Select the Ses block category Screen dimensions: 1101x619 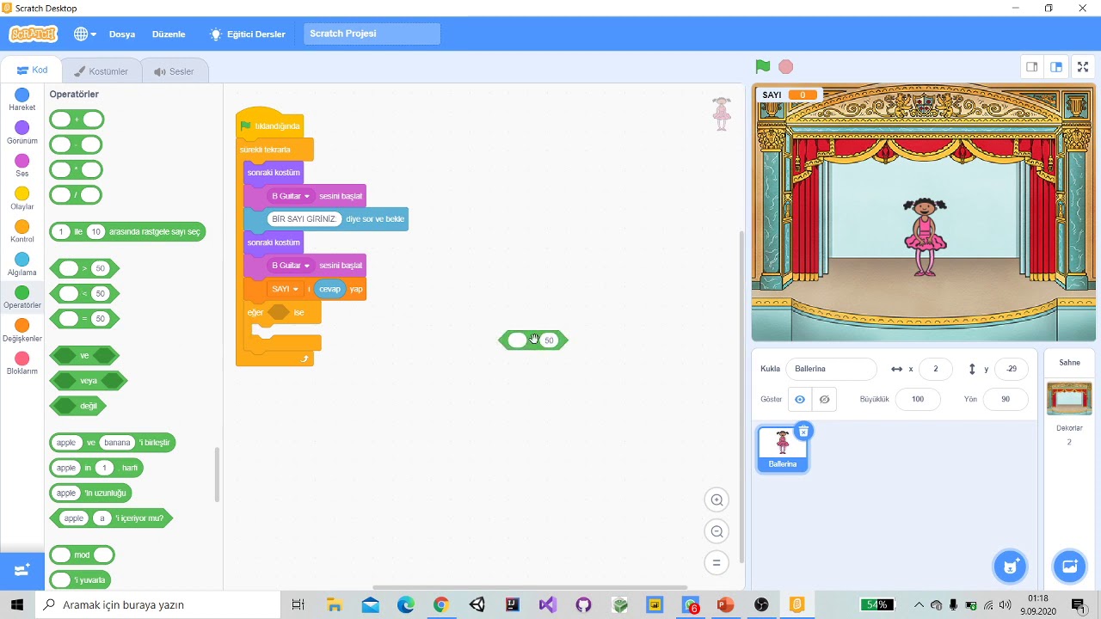pos(22,166)
